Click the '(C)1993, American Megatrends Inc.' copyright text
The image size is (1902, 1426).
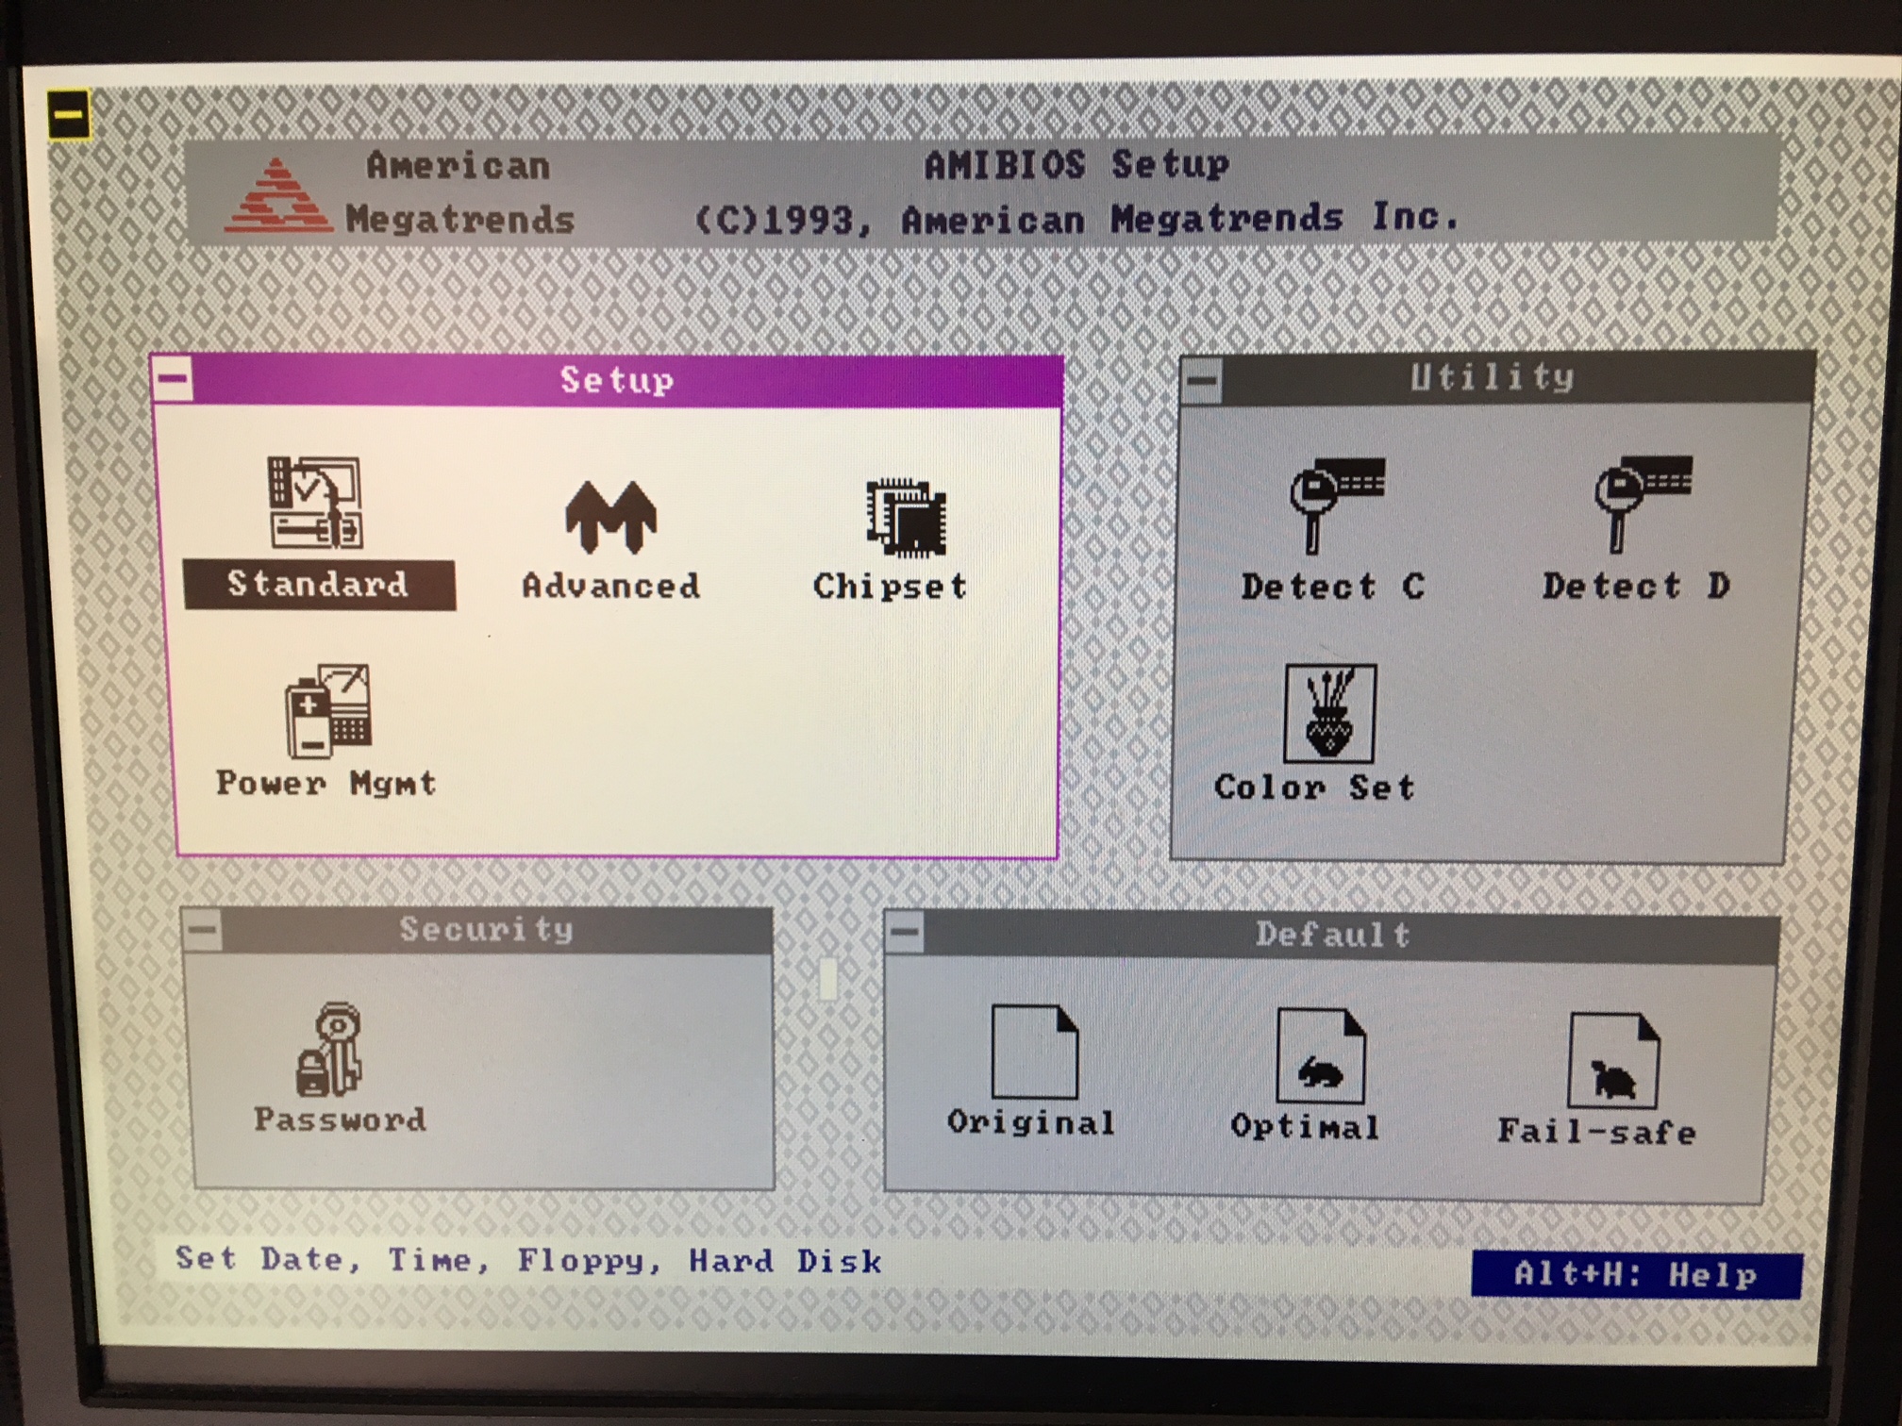1077,220
